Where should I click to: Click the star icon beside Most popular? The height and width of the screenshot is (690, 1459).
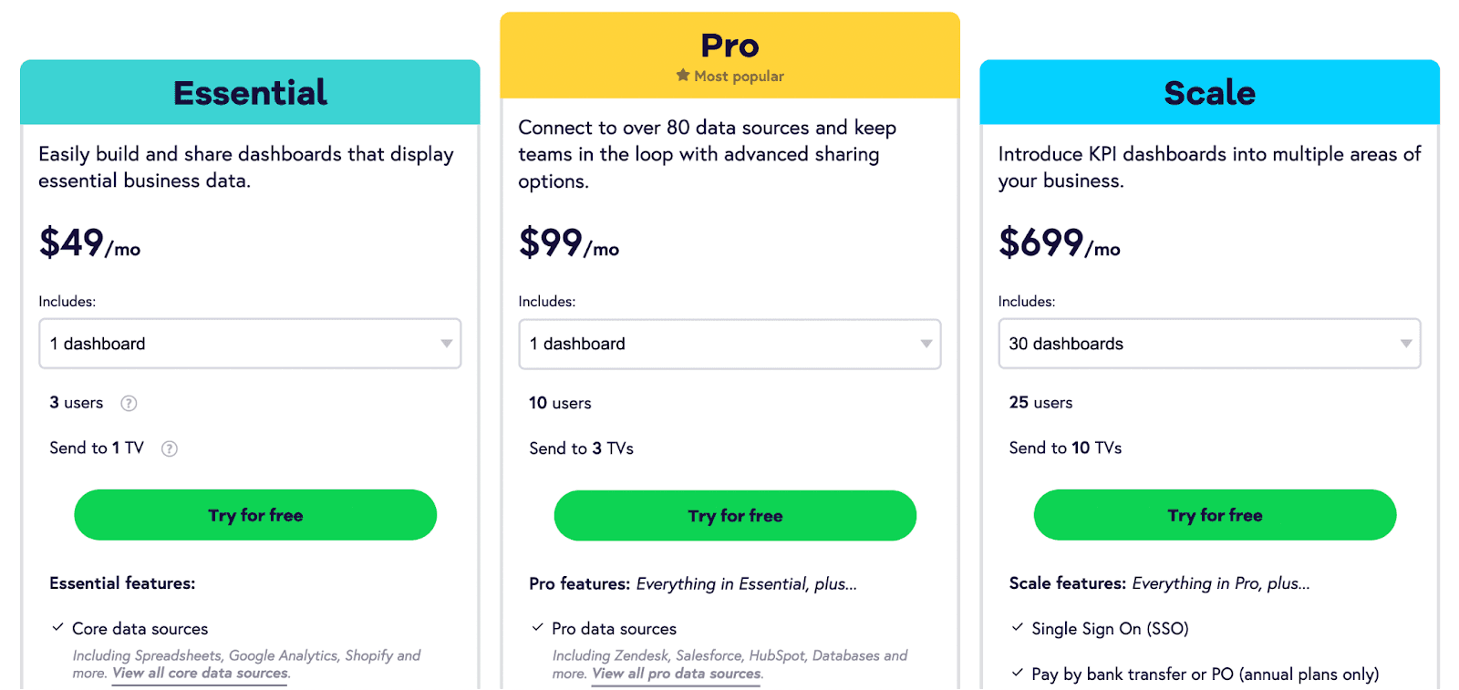coord(683,76)
